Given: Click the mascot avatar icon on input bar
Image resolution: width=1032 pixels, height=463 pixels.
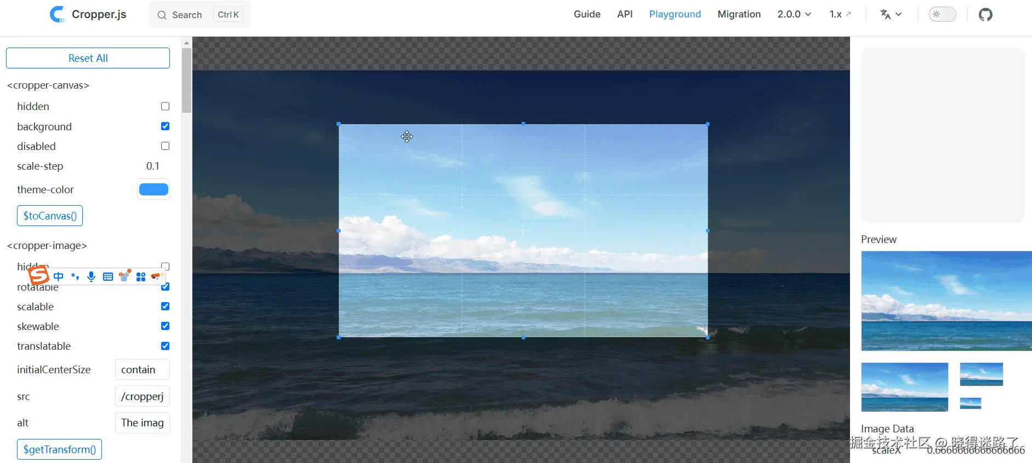Looking at the screenshot, I should tap(157, 276).
